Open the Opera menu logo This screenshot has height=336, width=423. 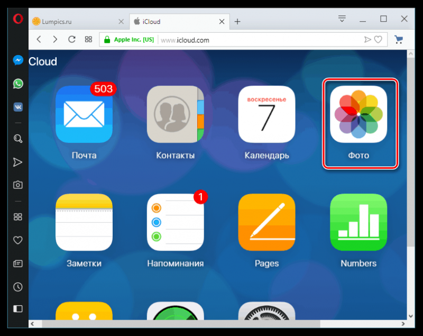[x=18, y=19]
